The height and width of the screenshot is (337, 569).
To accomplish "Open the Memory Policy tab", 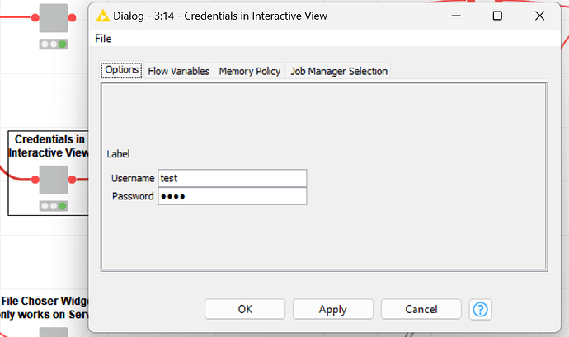I will pos(250,71).
